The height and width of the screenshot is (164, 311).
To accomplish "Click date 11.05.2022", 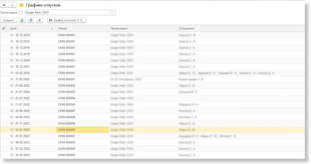I will pyautogui.click(x=23, y=79).
